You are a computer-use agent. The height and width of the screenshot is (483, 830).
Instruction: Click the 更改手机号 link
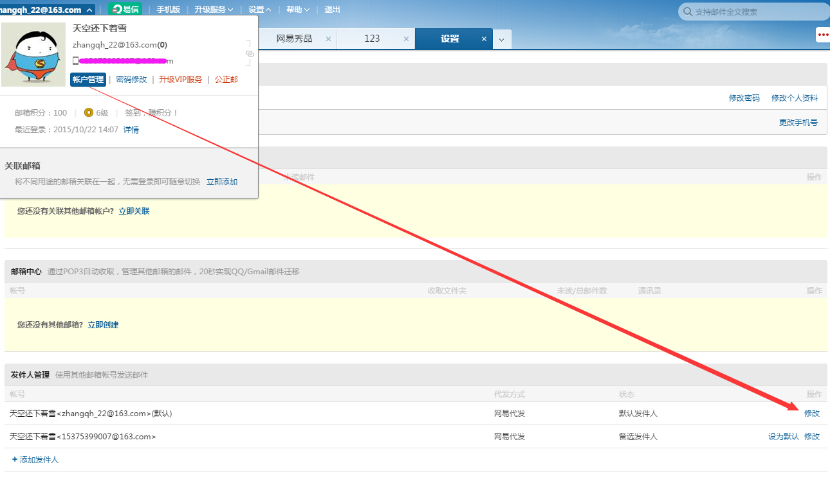[x=798, y=123]
